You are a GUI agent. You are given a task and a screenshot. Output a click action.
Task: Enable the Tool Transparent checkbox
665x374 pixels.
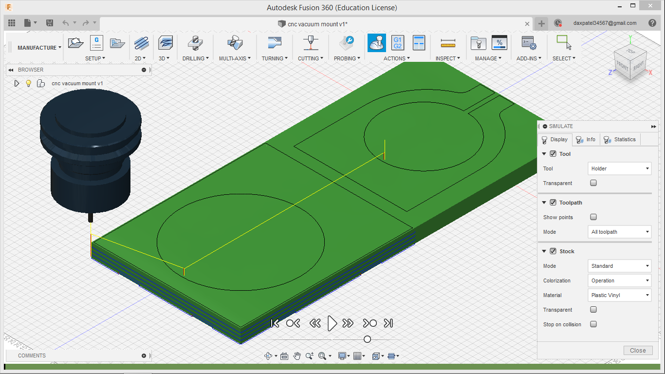593,183
